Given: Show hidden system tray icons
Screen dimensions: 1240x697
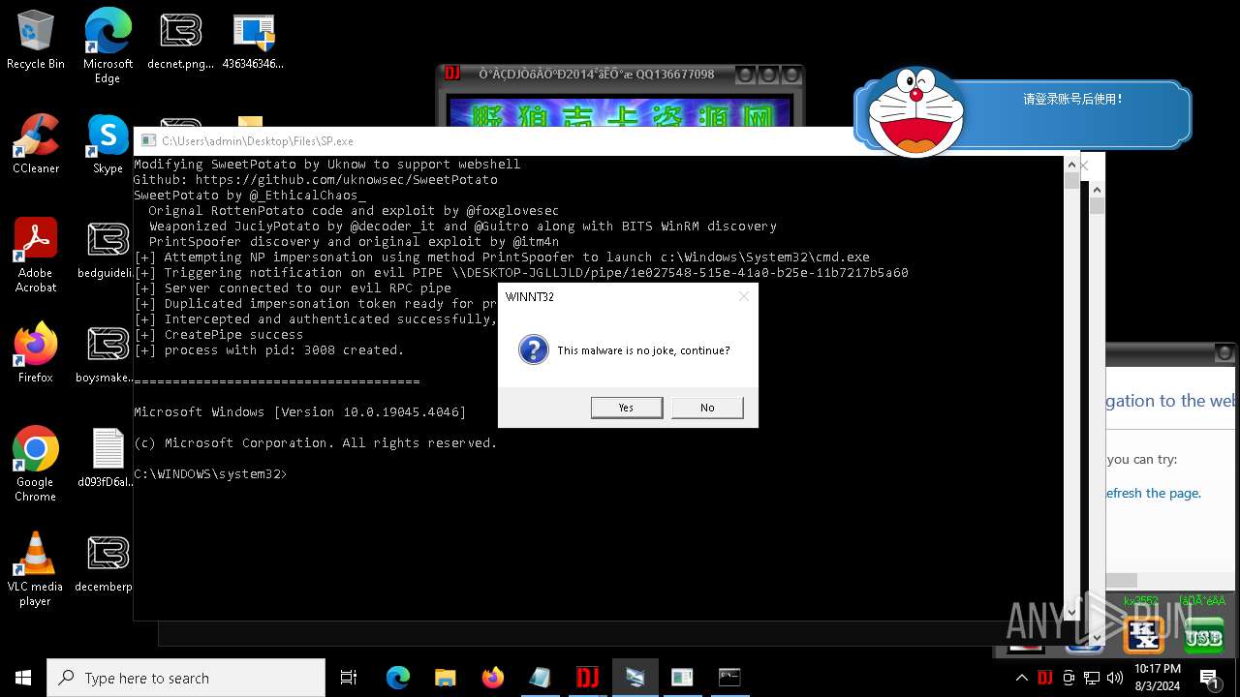Looking at the screenshot, I should tap(1021, 678).
